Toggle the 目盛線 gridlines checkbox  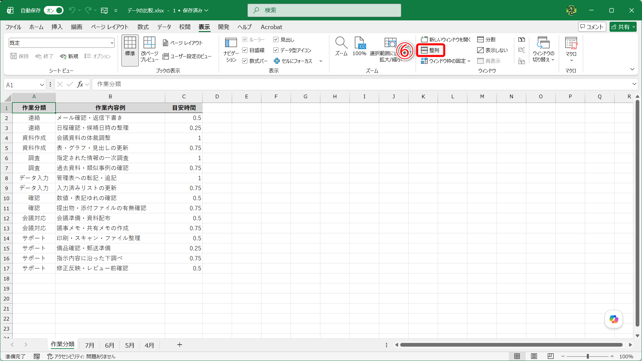[245, 50]
